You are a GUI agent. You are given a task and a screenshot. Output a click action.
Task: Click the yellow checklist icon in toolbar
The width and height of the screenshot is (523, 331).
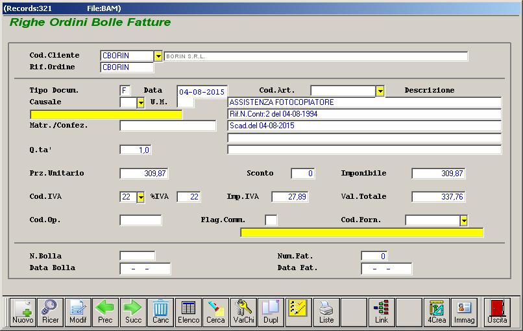tap(298, 312)
